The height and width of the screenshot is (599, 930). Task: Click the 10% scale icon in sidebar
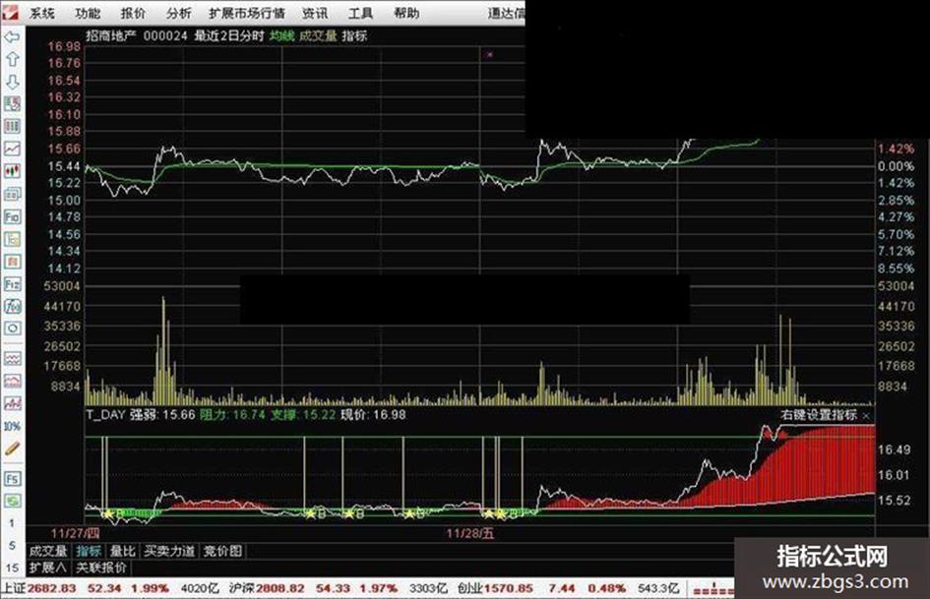coord(12,426)
